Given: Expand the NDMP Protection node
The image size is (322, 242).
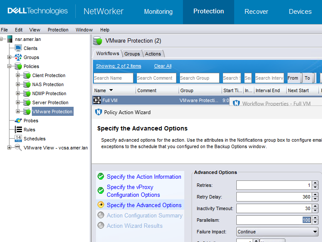Looking at the screenshot, I should click(18, 93).
